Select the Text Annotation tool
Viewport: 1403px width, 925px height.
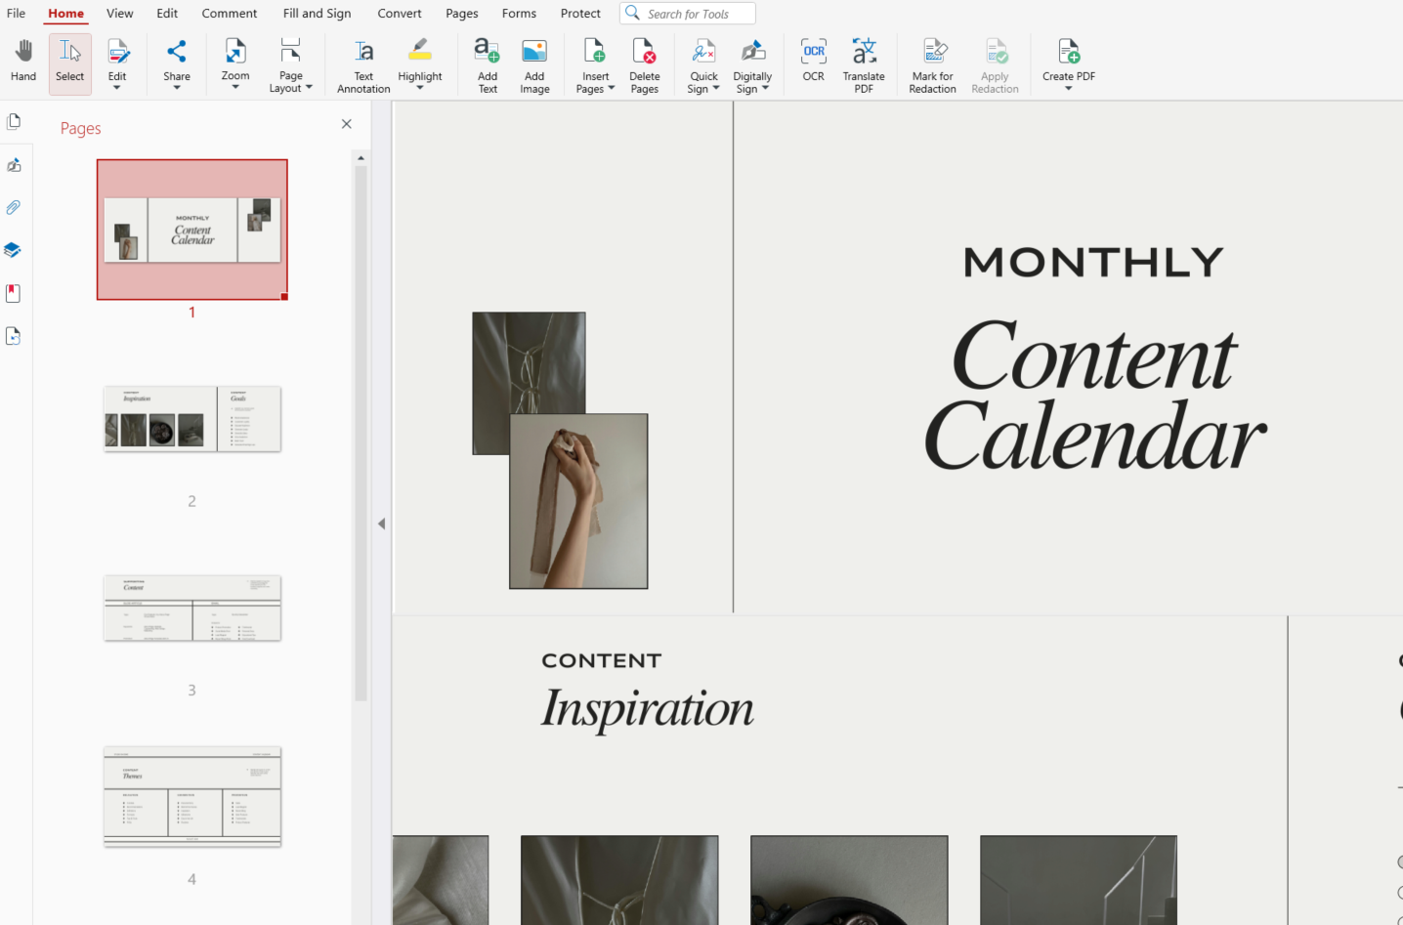click(363, 64)
